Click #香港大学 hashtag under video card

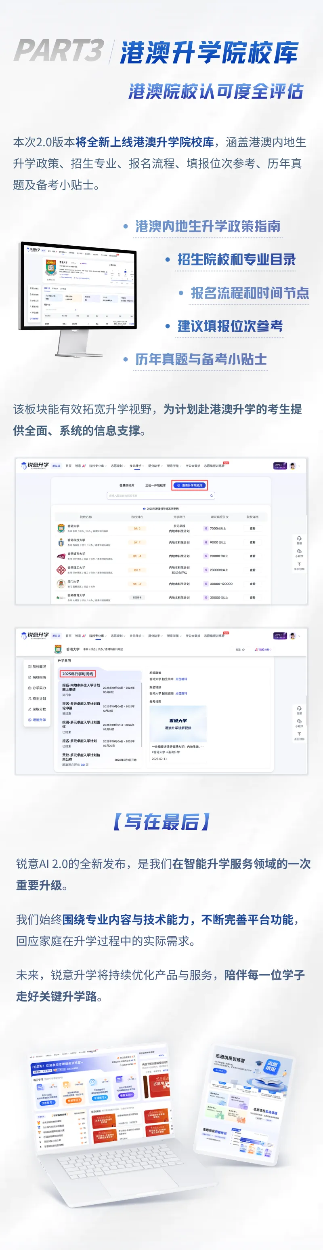click(x=158, y=752)
